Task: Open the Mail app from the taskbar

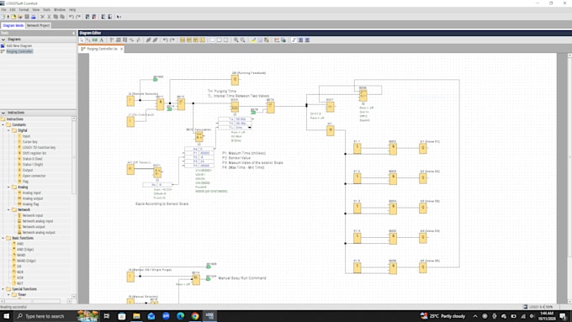Action: pyautogui.click(x=151, y=316)
